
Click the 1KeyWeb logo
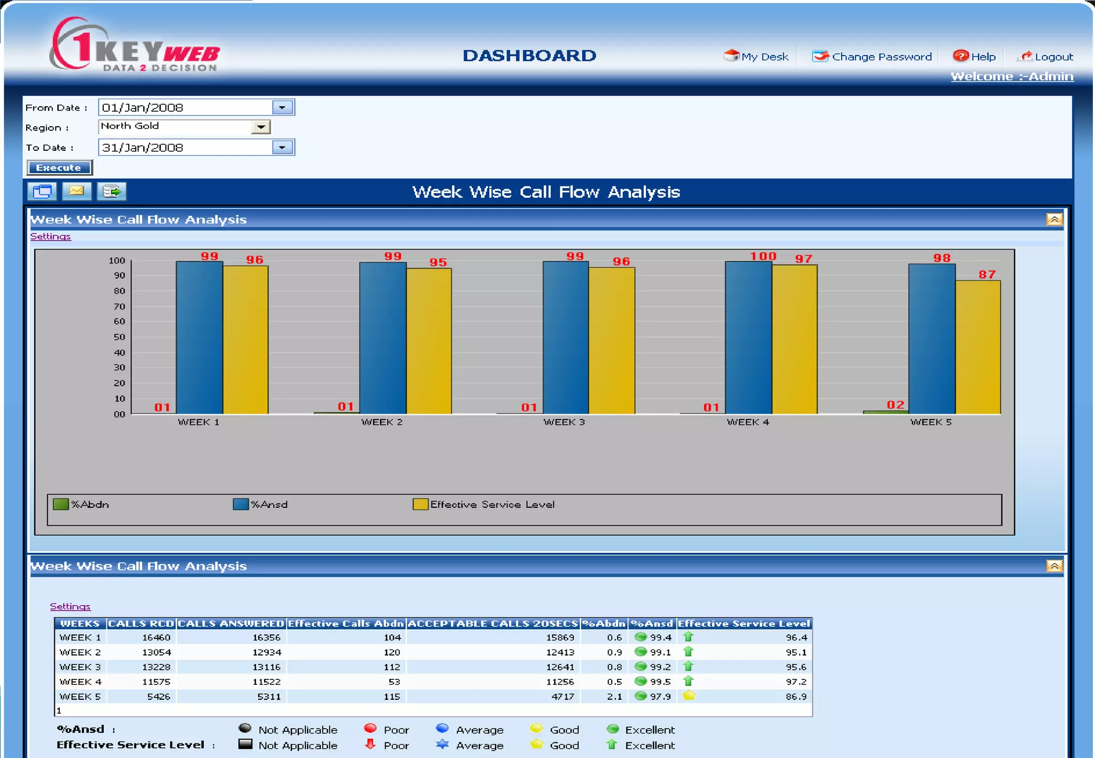coord(135,44)
